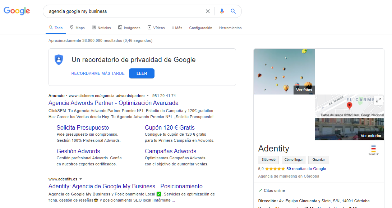The image size is (392, 208).
Task: Click RECORDARME MÁS TARDE link
Action: click(98, 73)
